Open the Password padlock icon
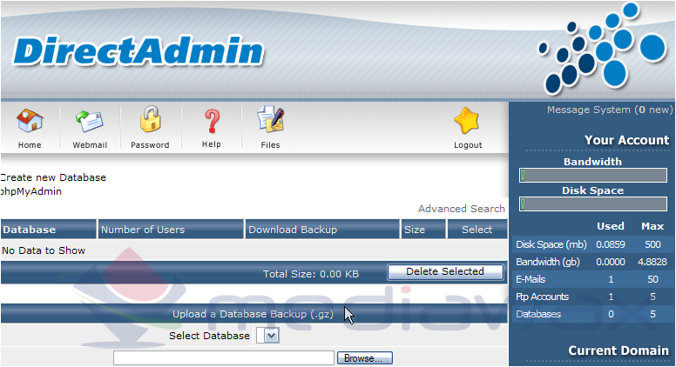676x367 pixels. (x=150, y=119)
